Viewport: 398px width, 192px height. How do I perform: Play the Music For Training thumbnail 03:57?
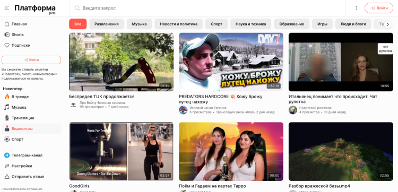pos(122,151)
